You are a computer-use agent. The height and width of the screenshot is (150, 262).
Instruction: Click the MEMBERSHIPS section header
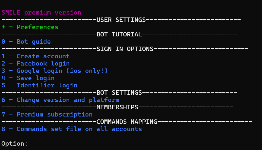point(117,107)
